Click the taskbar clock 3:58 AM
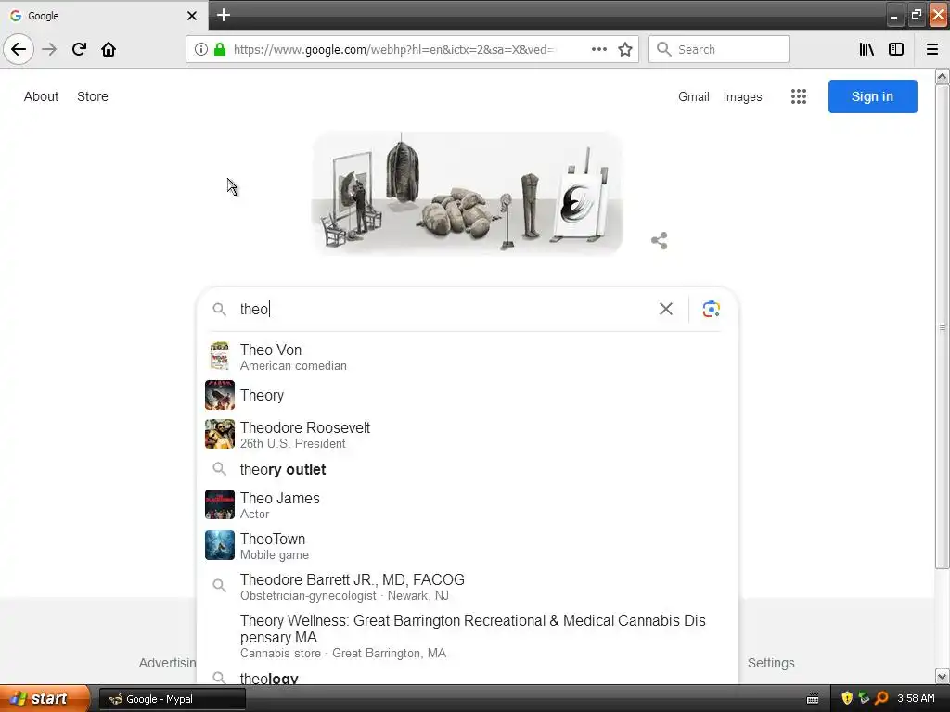This screenshot has width=950, height=712. [x=916, y=698]
